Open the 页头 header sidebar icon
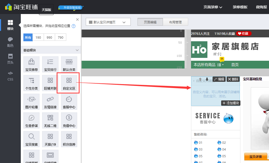This screenshot has height=163, width=269. [x=10, y=59]
